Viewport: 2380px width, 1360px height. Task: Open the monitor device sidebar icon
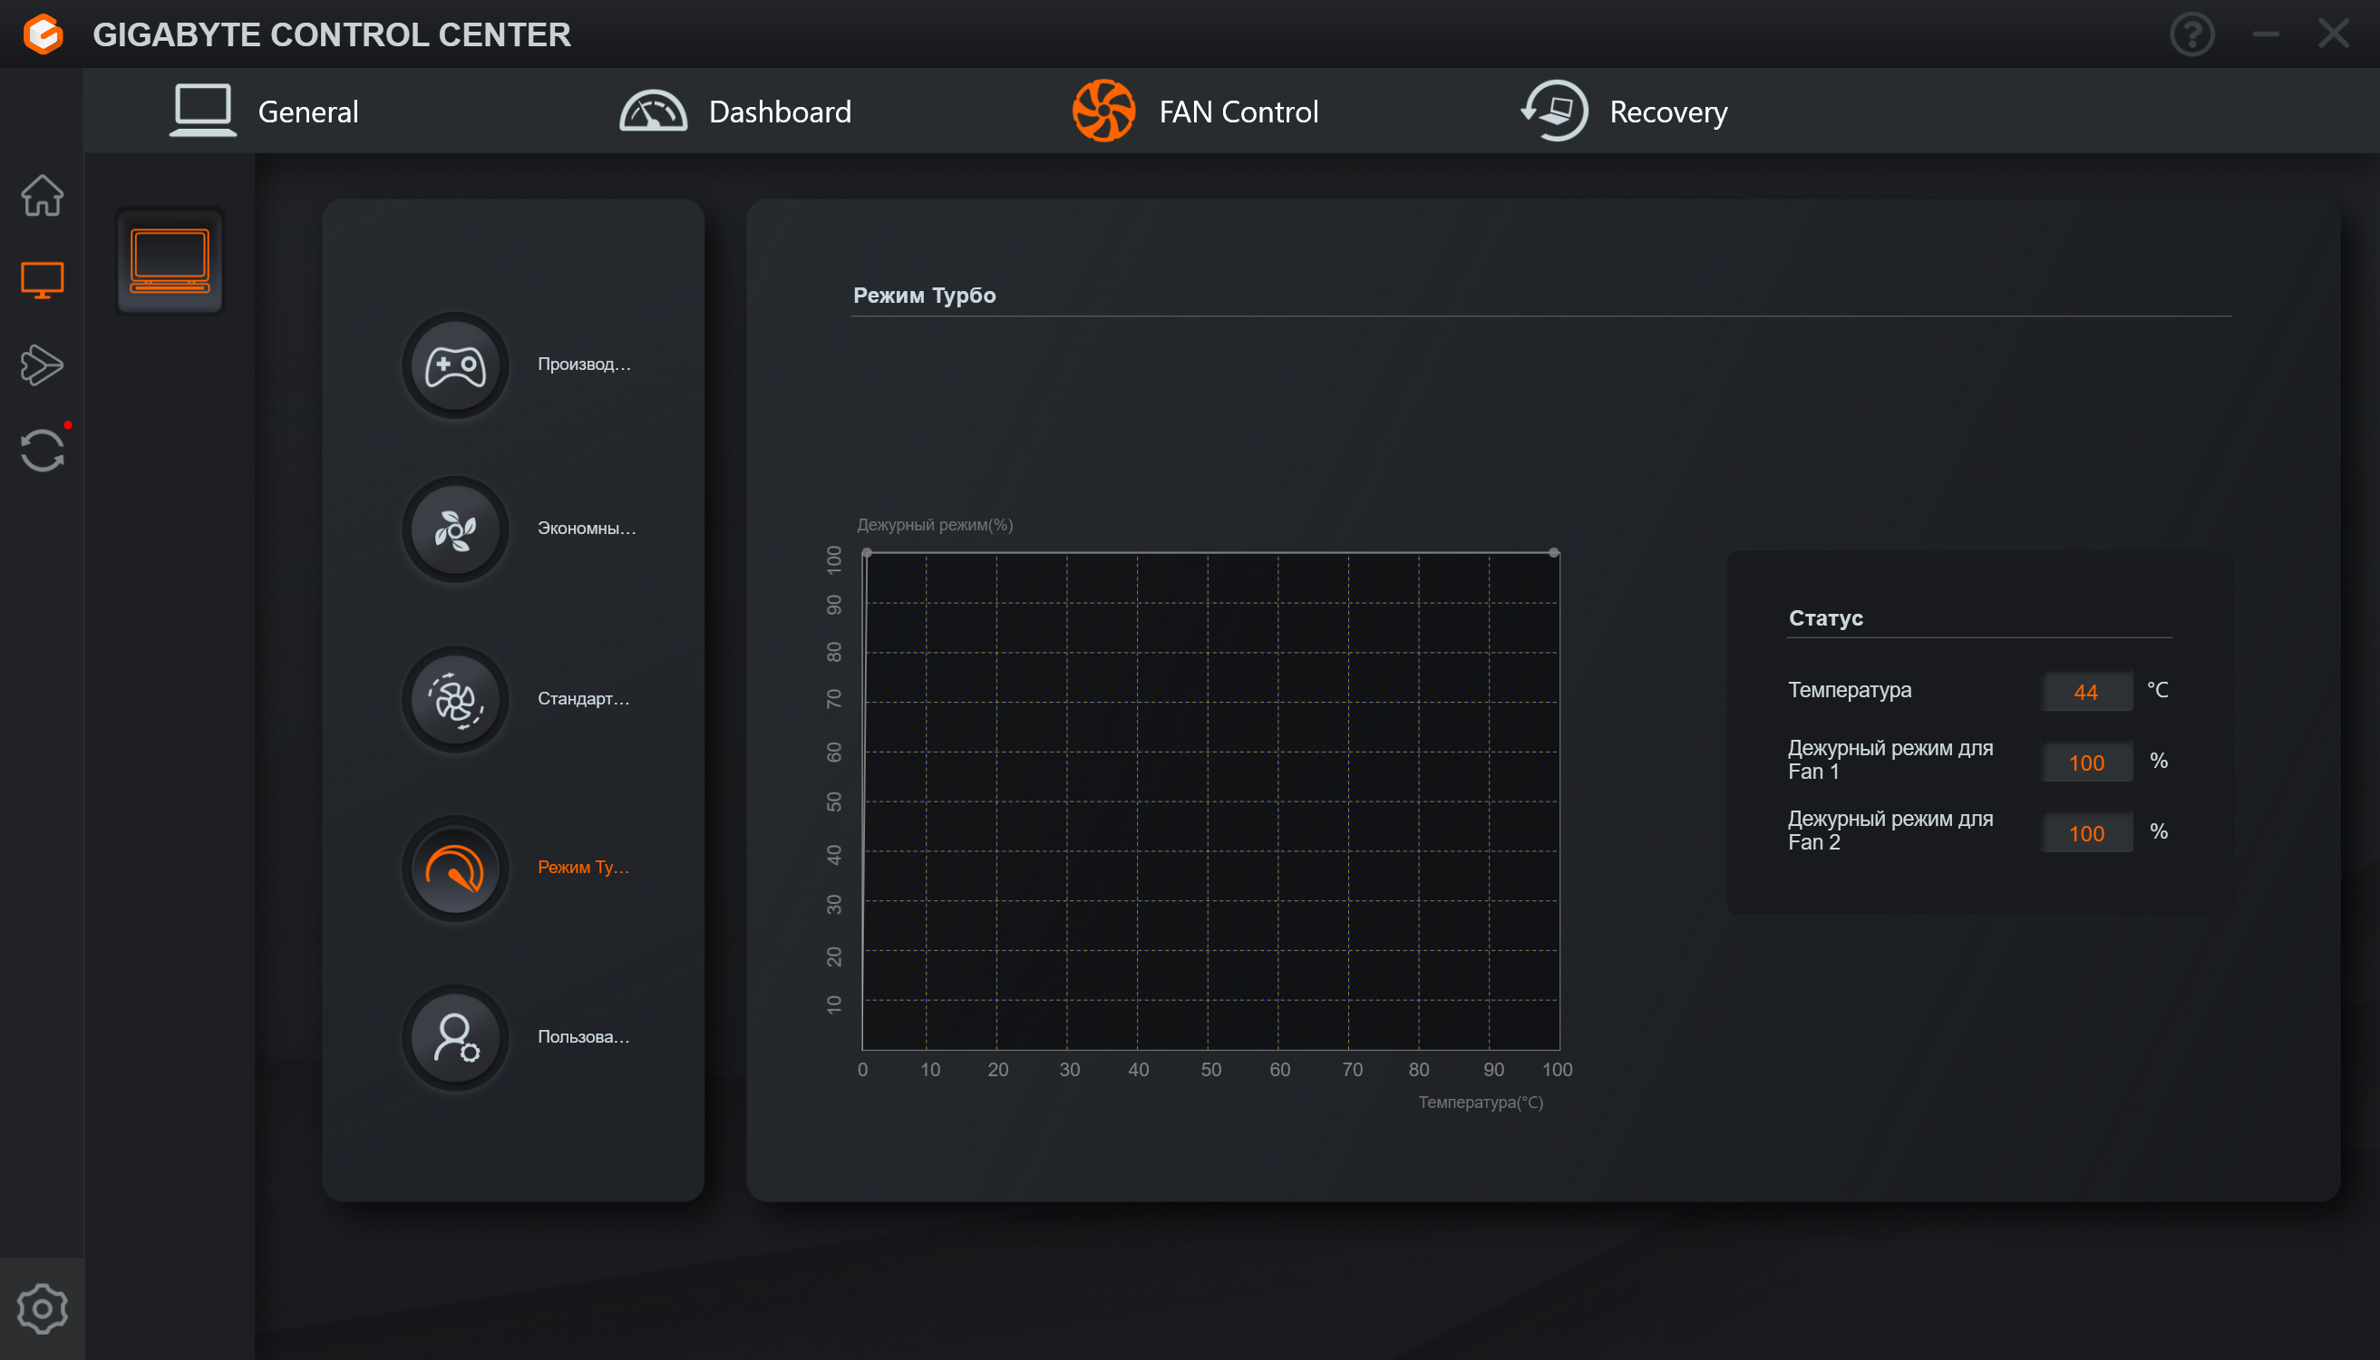coord(42,279)
